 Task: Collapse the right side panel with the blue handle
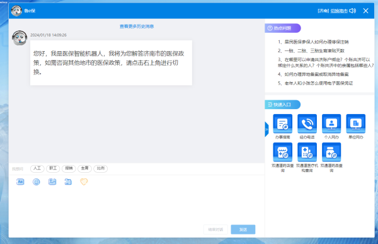[x=266, y=129]
